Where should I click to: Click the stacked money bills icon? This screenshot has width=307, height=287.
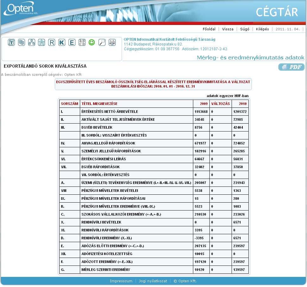[22, 42]
